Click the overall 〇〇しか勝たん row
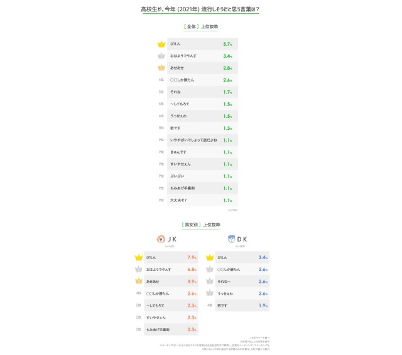402x355 pixels. [202, 80]
